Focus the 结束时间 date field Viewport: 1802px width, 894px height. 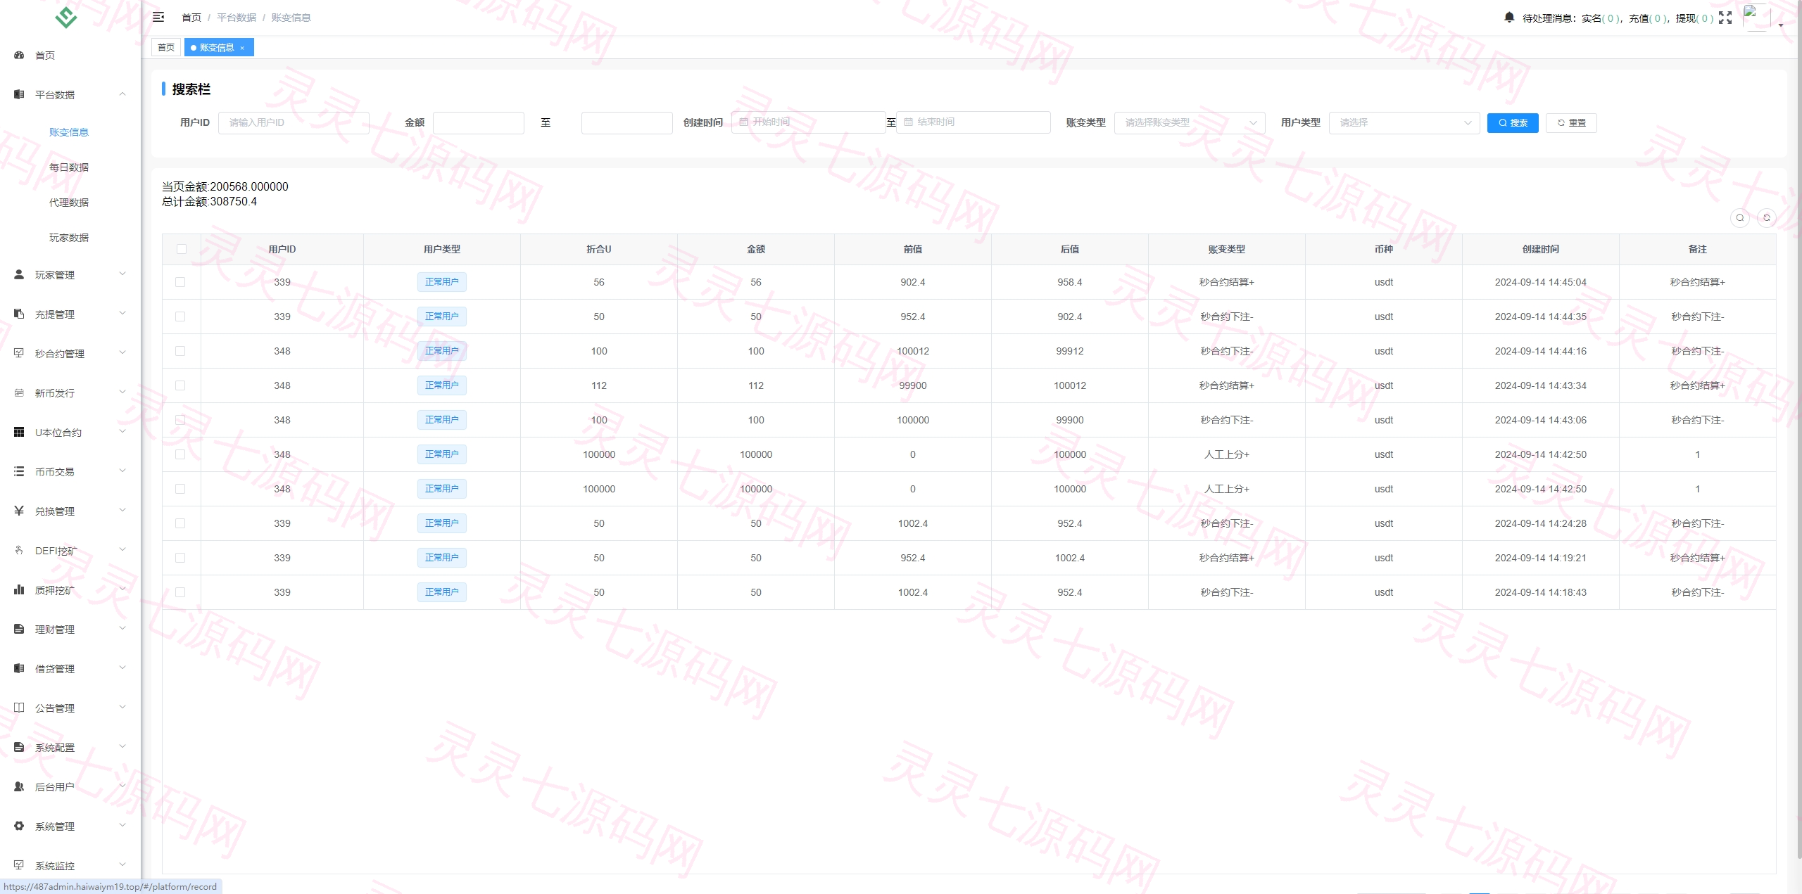[973, 122]
